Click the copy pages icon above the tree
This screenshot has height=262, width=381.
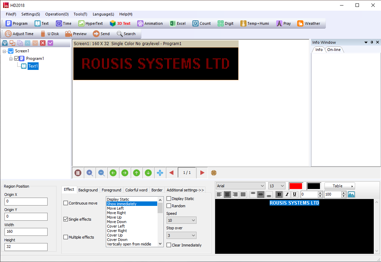pos(20,43)
